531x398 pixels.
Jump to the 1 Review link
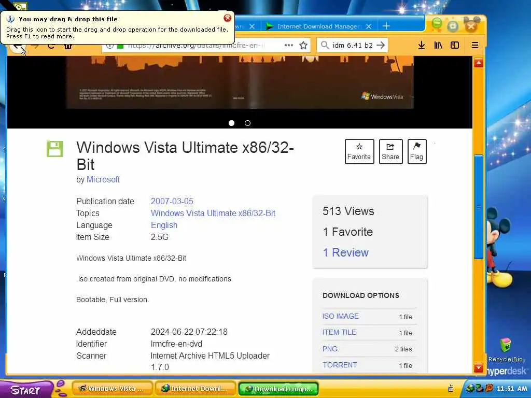point(345,252)
